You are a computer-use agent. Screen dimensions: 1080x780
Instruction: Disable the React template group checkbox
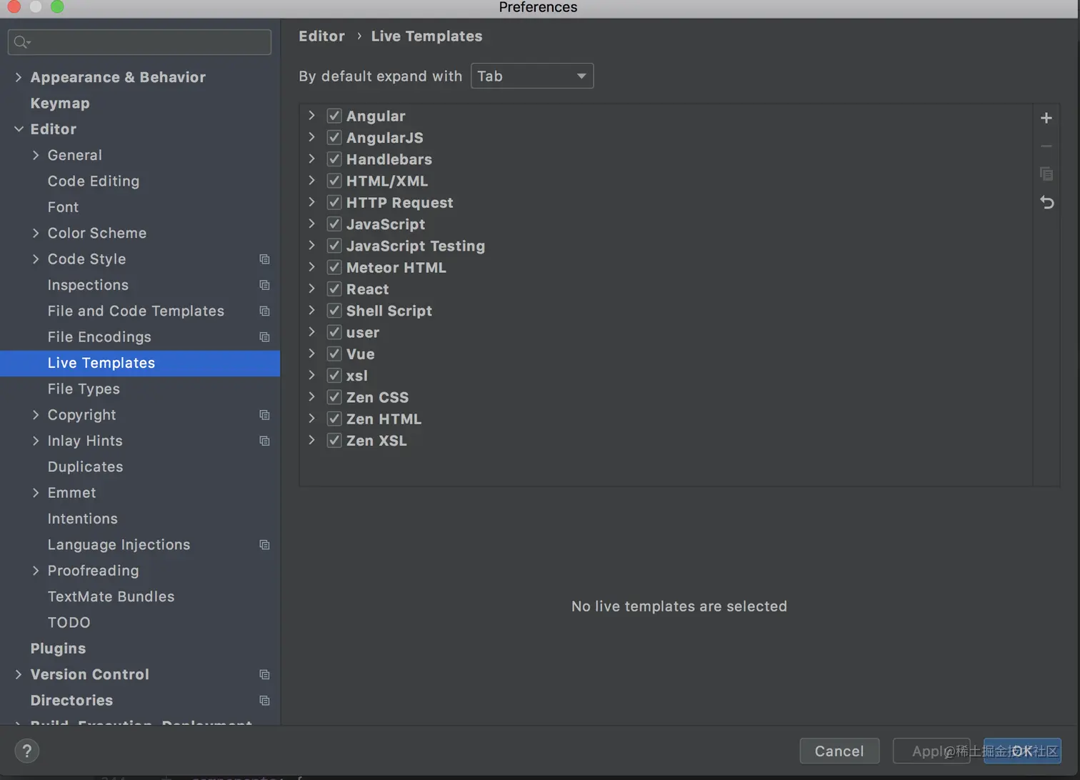tap(334, 289)
